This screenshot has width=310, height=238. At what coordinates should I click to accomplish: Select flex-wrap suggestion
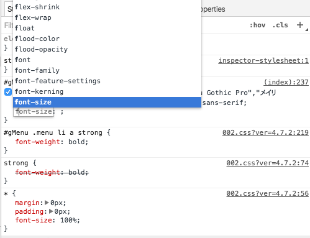point(107,17)
